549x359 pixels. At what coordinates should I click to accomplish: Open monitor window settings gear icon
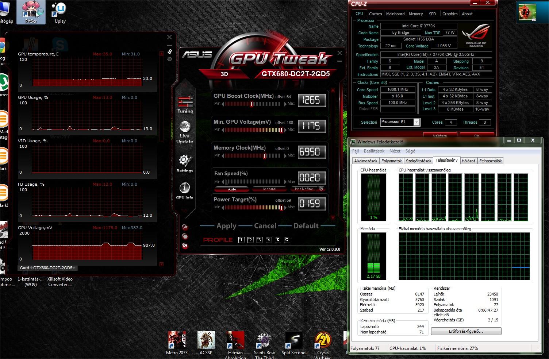[169, 59]
